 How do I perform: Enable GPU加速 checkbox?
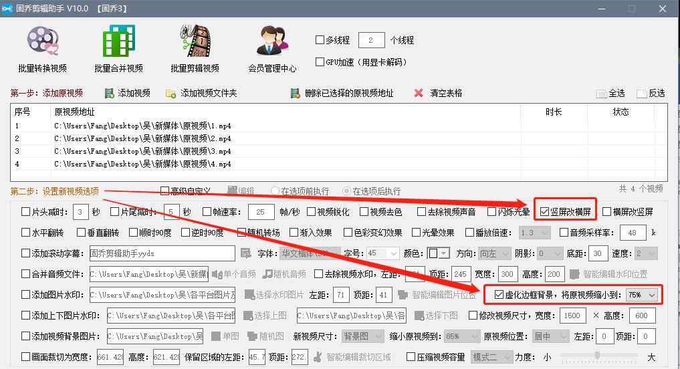point(320,62)
